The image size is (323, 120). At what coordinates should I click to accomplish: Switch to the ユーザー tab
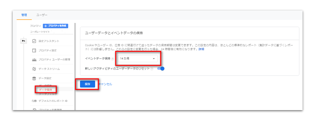coord(42,15)
